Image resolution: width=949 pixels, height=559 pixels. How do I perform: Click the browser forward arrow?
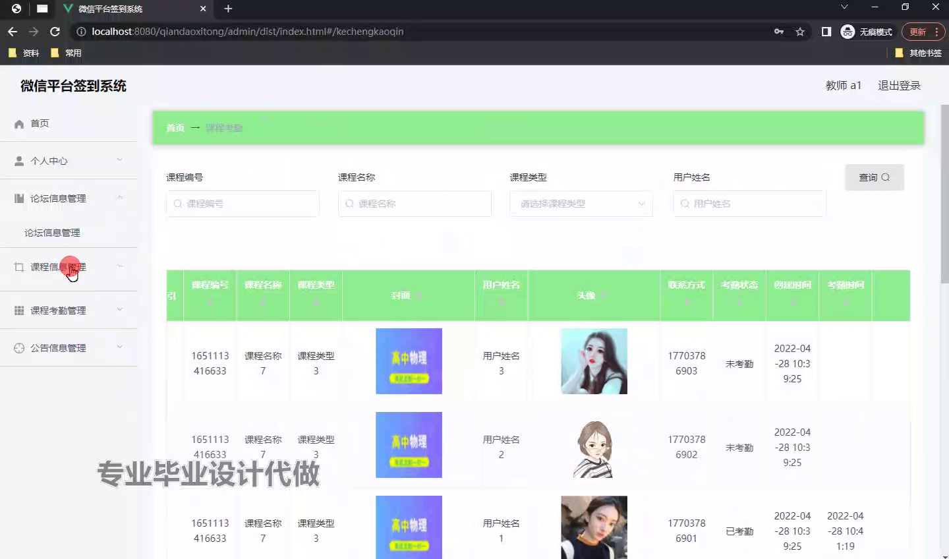(x=34, y=32)
